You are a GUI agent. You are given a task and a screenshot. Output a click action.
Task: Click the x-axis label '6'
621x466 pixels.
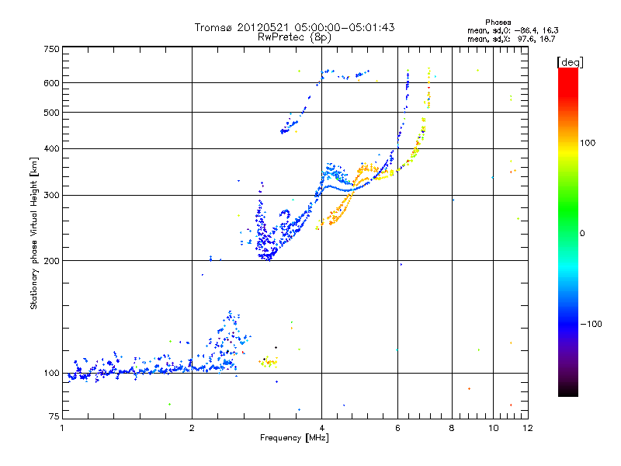pos(398,428)
